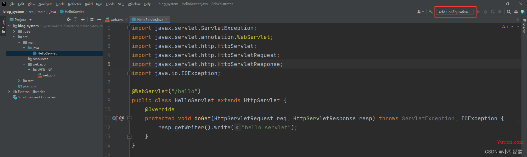The width and height of the screenshot is (527, 157).
Task: Open IDE settings gear in top toolbar
Action: pyautogui.click(x=516, y=12)
